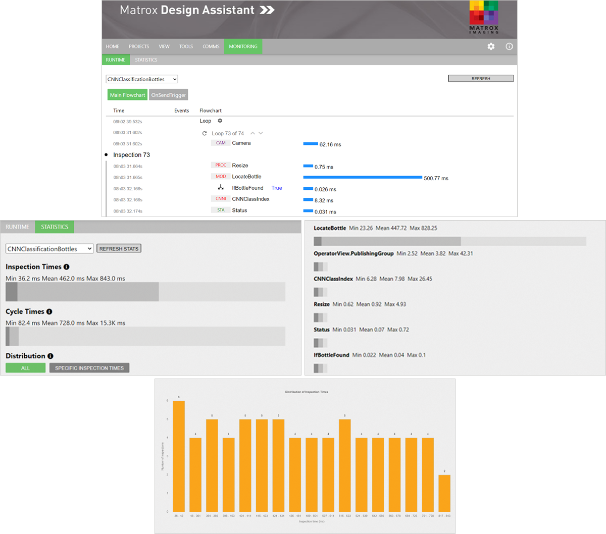Screen dimensions: 606x534
Task: Select the Main Flowchart button
Action: point(127,95)
